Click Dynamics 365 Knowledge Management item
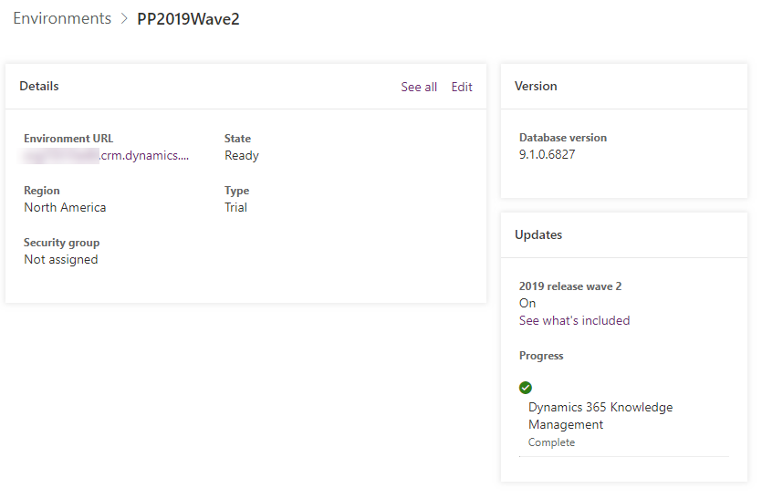This screenshot has width=762, height=499. [600, 416]
